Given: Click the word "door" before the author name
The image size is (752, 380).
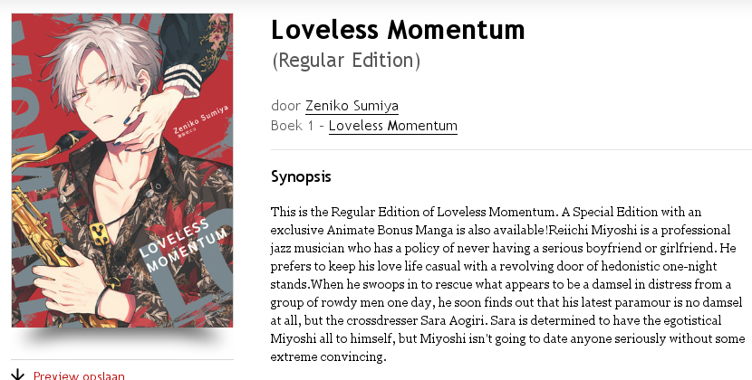Looking at the screenshot, I should 285,106.
